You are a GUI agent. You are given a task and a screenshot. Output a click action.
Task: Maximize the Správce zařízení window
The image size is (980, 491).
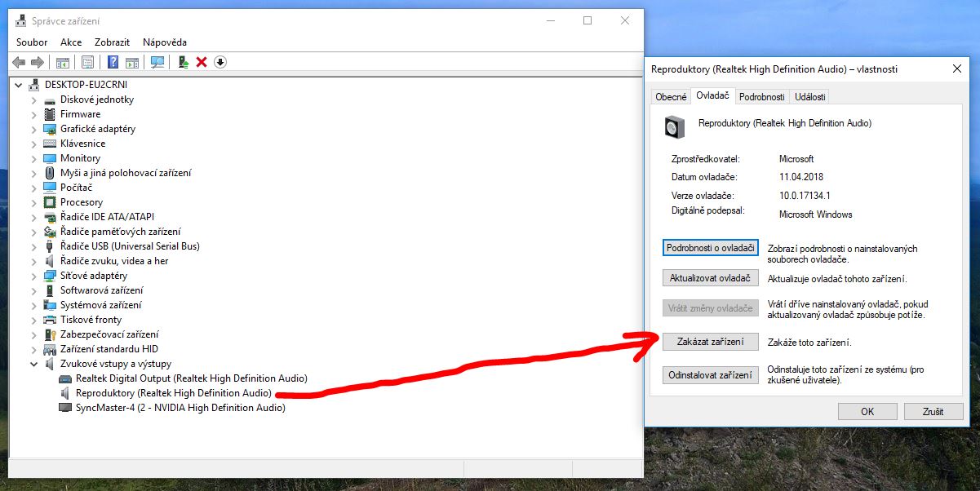tap(588, 21)
